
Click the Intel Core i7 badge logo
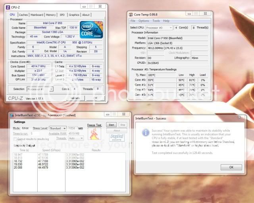(x=91, y=30)
